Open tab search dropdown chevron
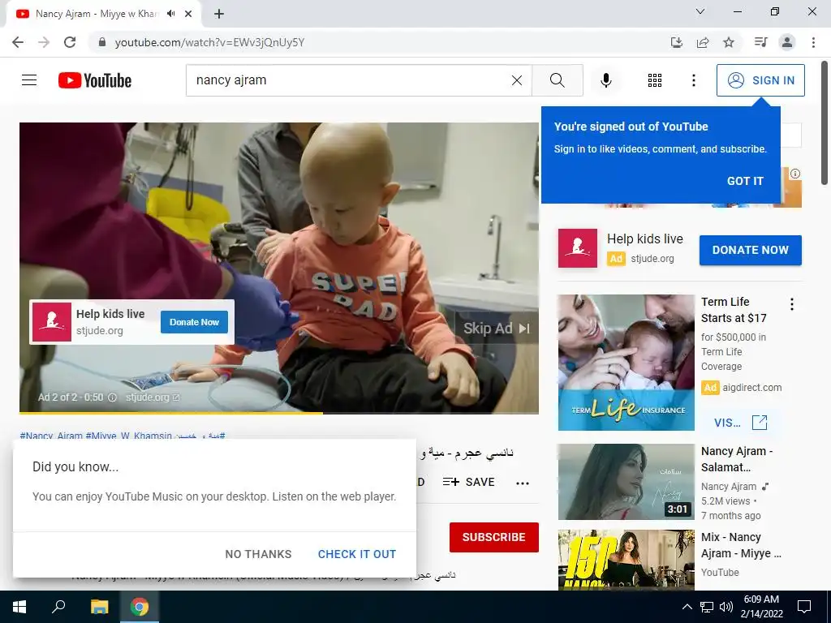831x623 pixels. [x=700, y=11]
